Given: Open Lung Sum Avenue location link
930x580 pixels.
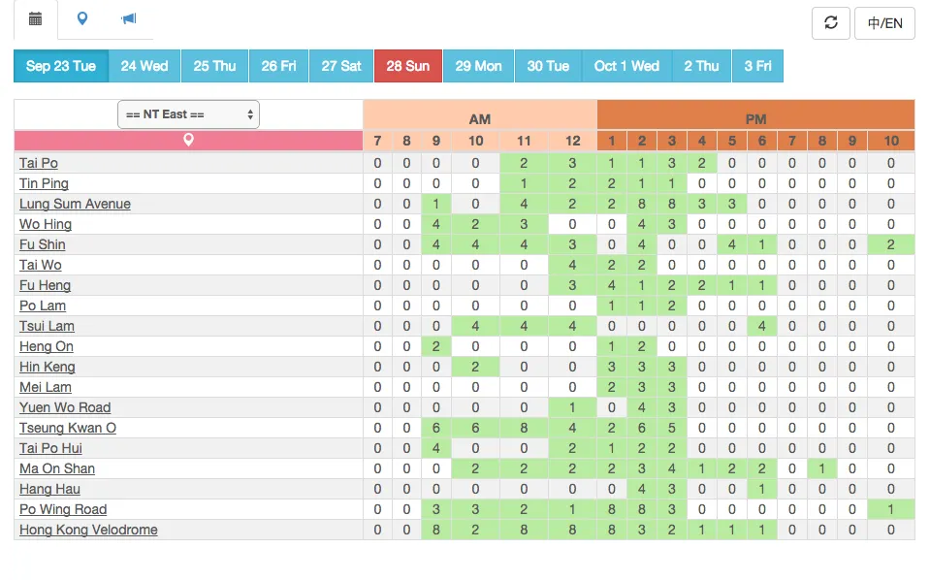Looking at the screenshot, I should pos(75,204).
